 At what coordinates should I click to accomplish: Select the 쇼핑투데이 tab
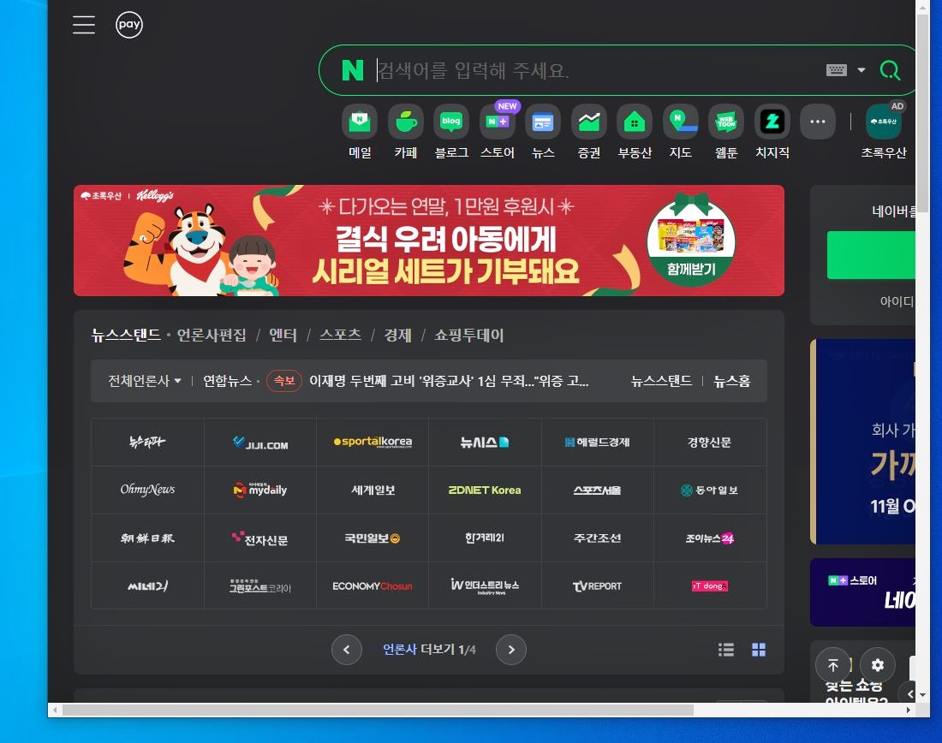tap(469, 336)
